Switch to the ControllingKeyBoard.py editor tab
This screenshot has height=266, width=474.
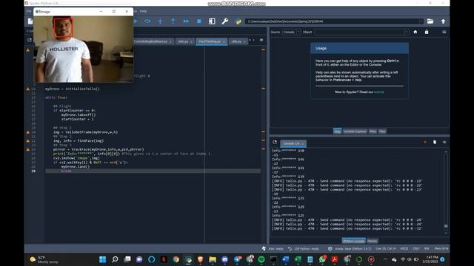[153, 41]
